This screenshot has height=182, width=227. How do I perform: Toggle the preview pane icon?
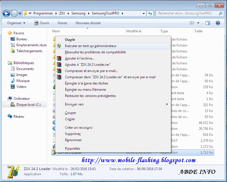click(208, 23)
